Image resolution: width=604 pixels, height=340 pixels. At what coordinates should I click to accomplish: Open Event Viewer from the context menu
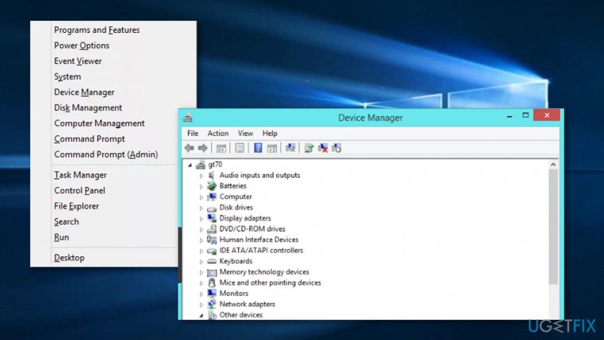(78, 61)
